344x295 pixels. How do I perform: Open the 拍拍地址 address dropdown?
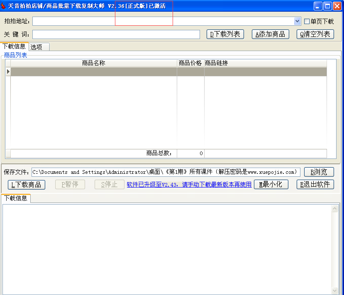pyautogui.click(x=297, y=21)
